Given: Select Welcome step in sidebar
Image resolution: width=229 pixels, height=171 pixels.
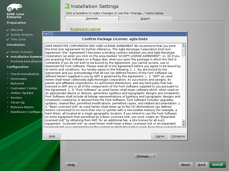Looking at the screenshot, I should [x=17, y=30].
